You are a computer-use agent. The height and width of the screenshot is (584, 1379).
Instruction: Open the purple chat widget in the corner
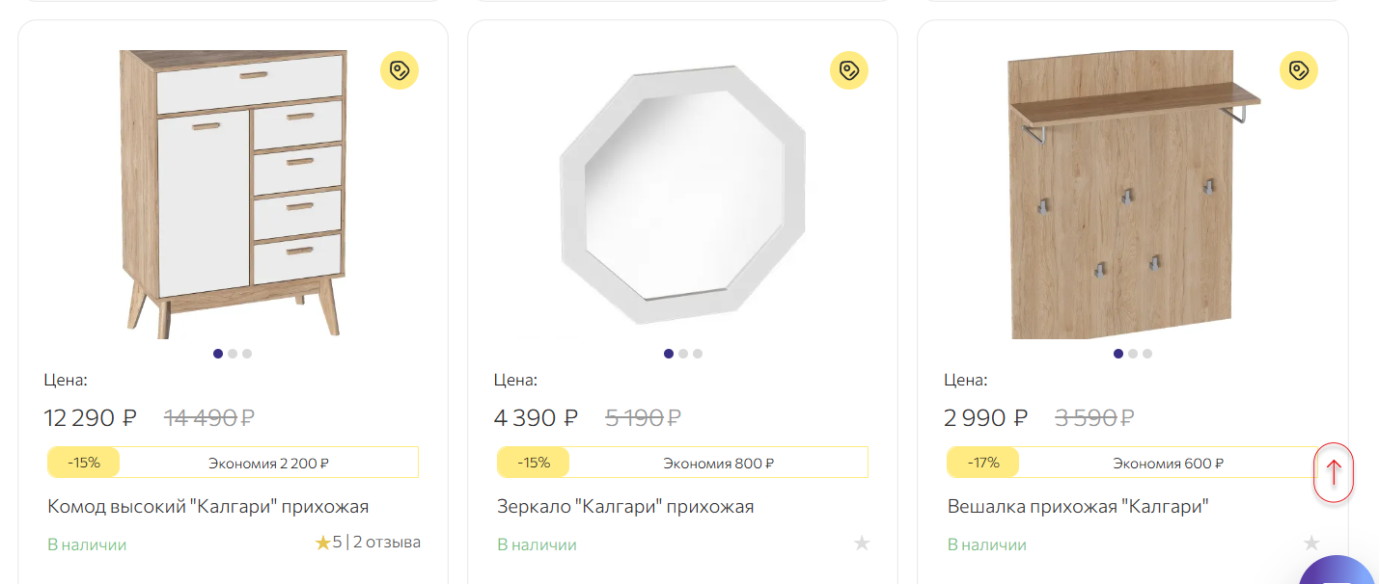click(x=1341, y=573)
